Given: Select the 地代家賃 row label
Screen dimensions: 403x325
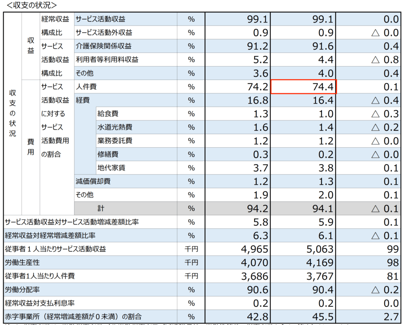Looking at the screenshot, I should pos(112,168).
